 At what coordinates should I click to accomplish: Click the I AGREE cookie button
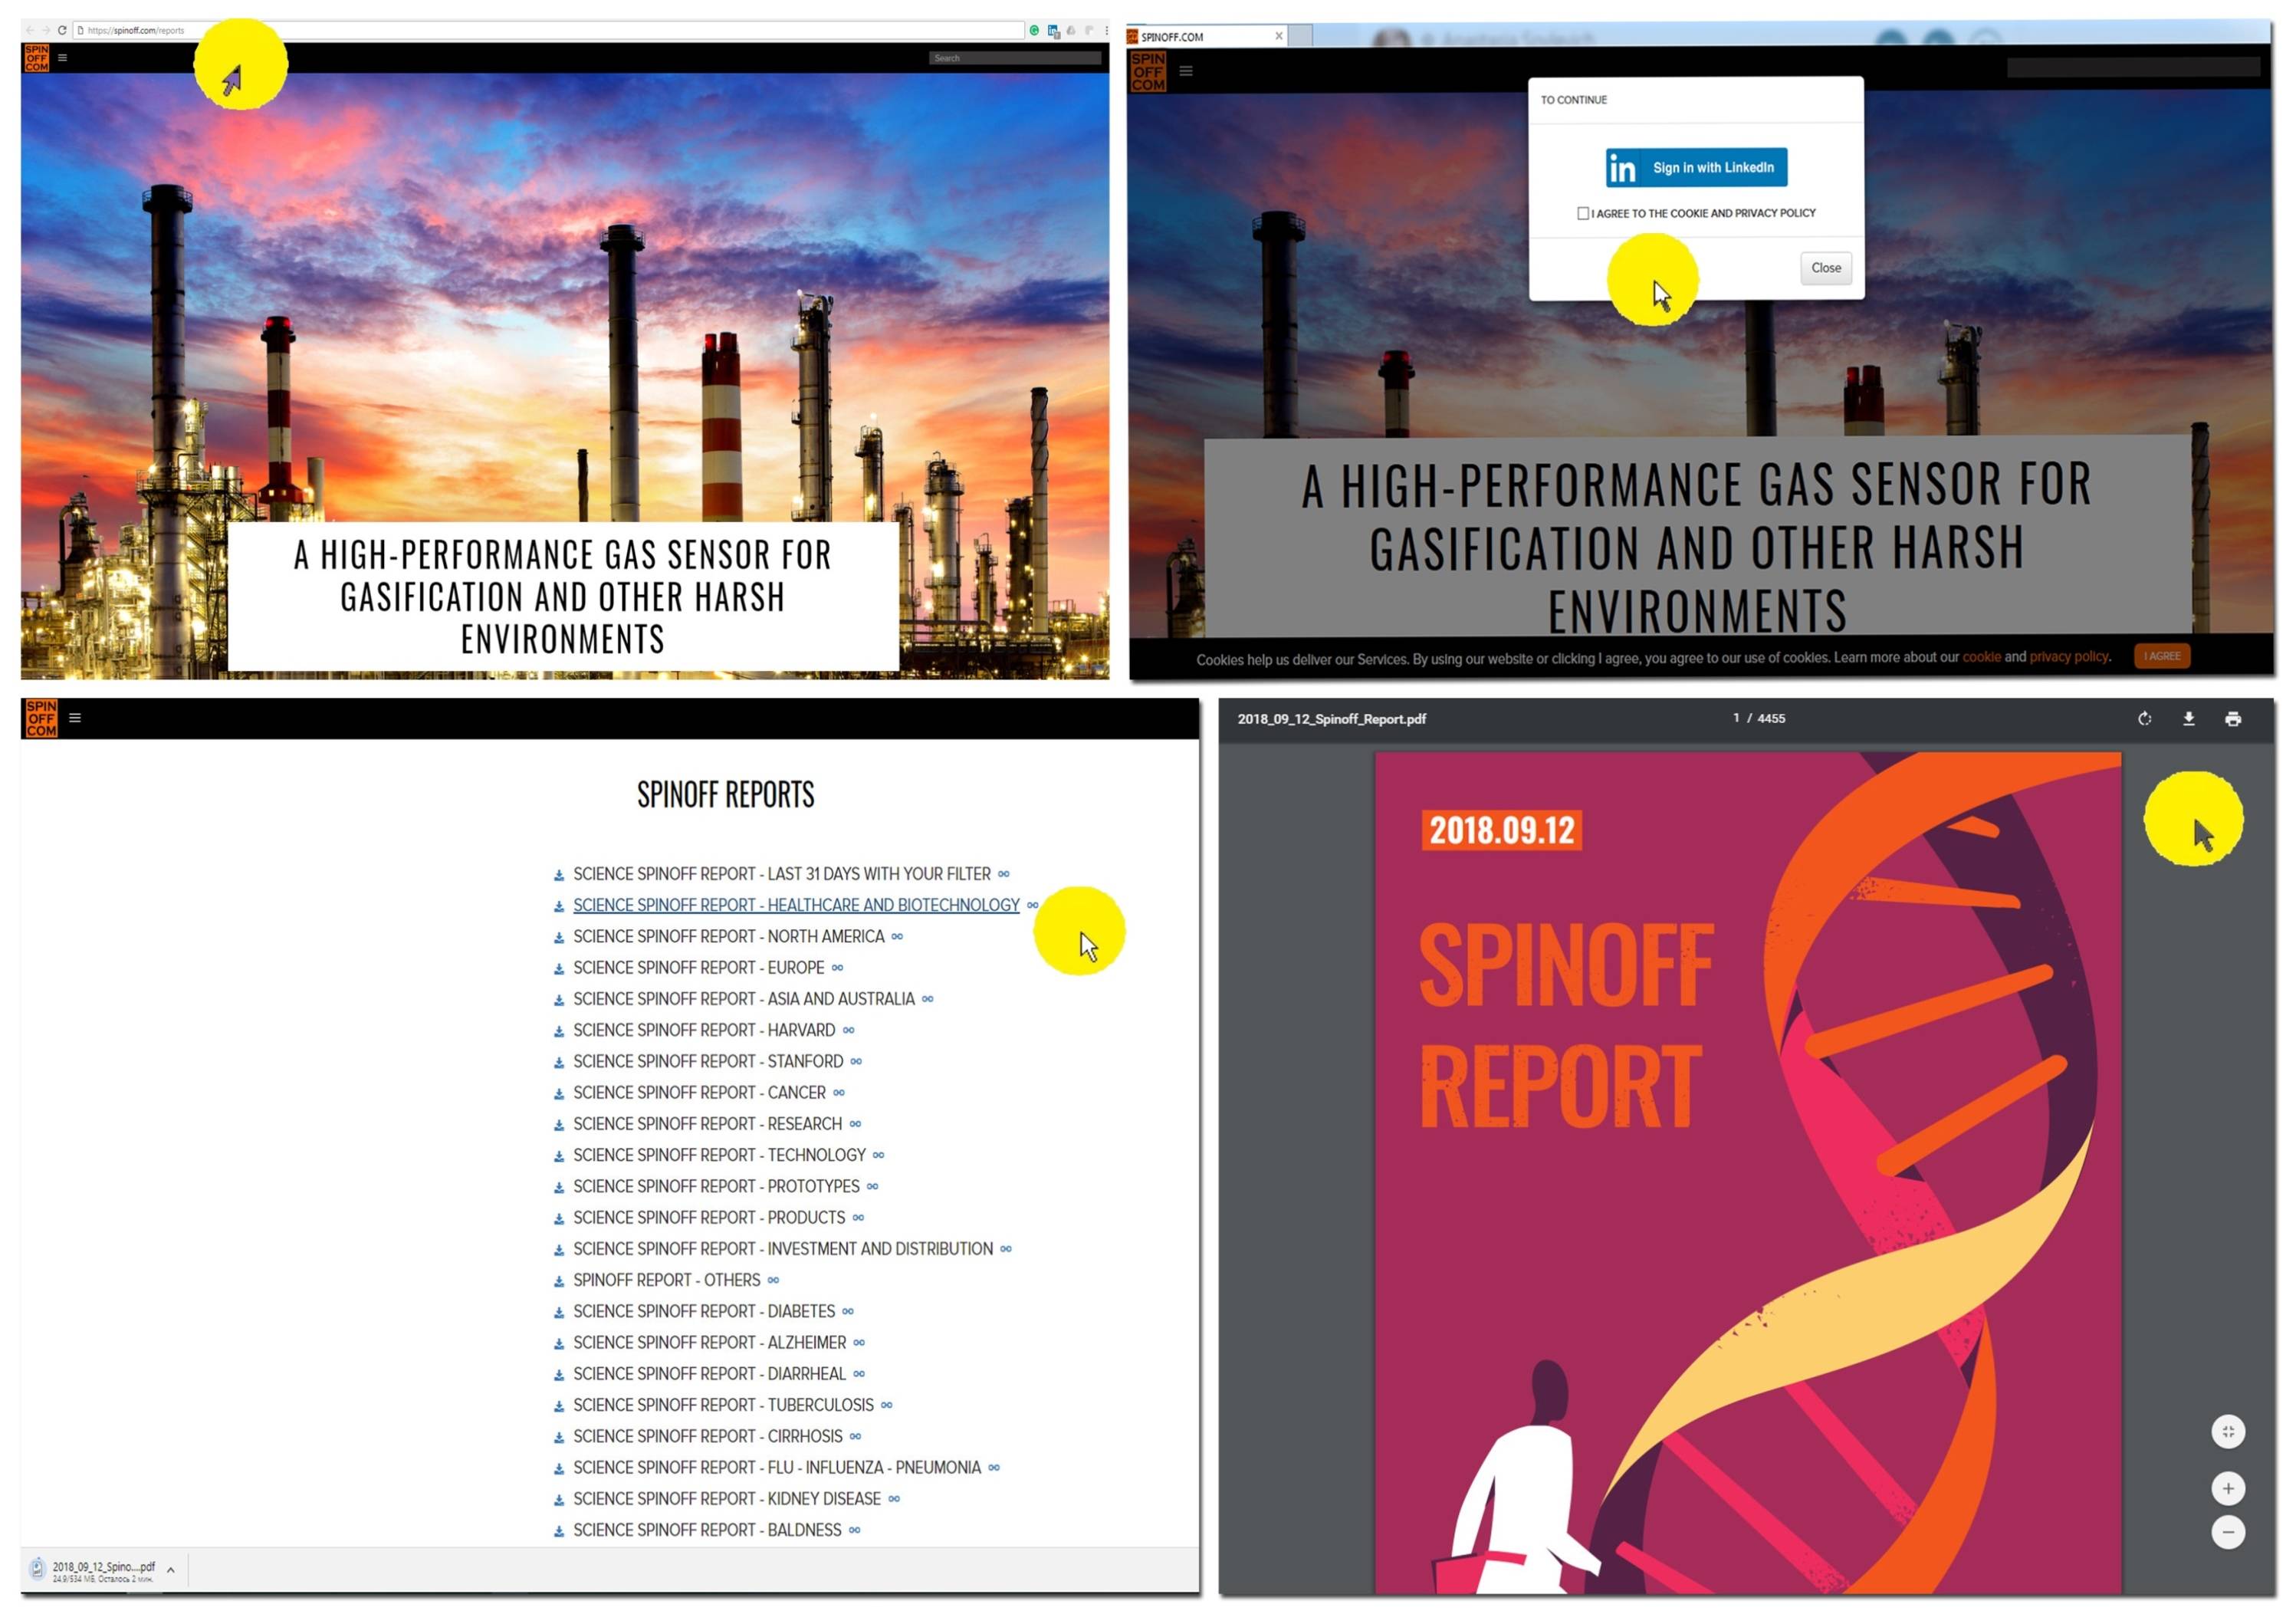tap(2162, 656)
